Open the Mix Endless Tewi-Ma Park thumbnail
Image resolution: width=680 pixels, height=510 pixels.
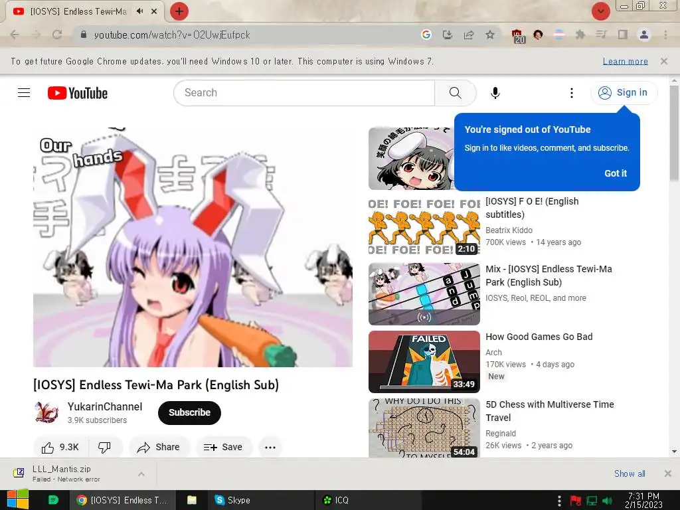click(424, 294)
